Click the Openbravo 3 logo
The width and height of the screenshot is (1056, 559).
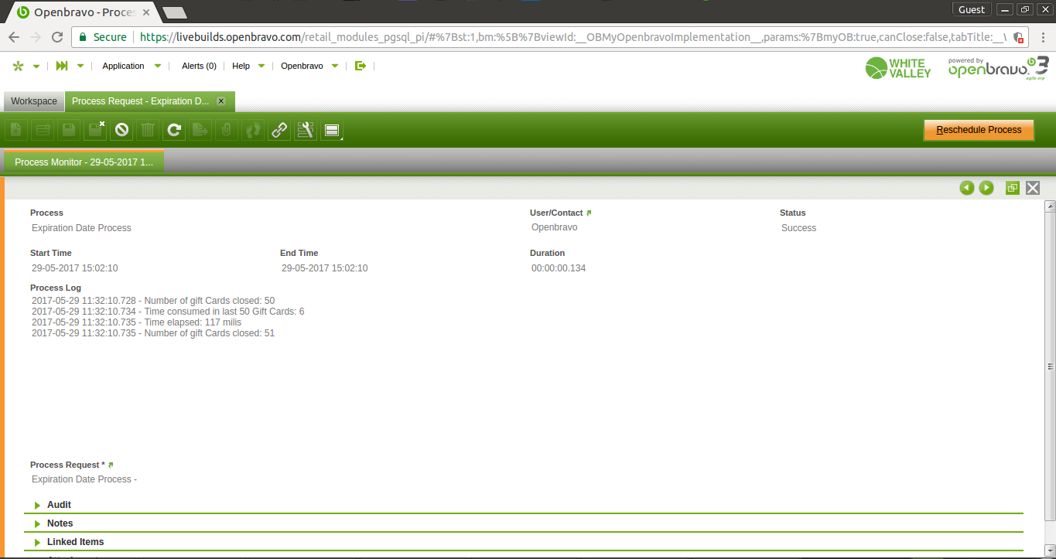[999, 68]
